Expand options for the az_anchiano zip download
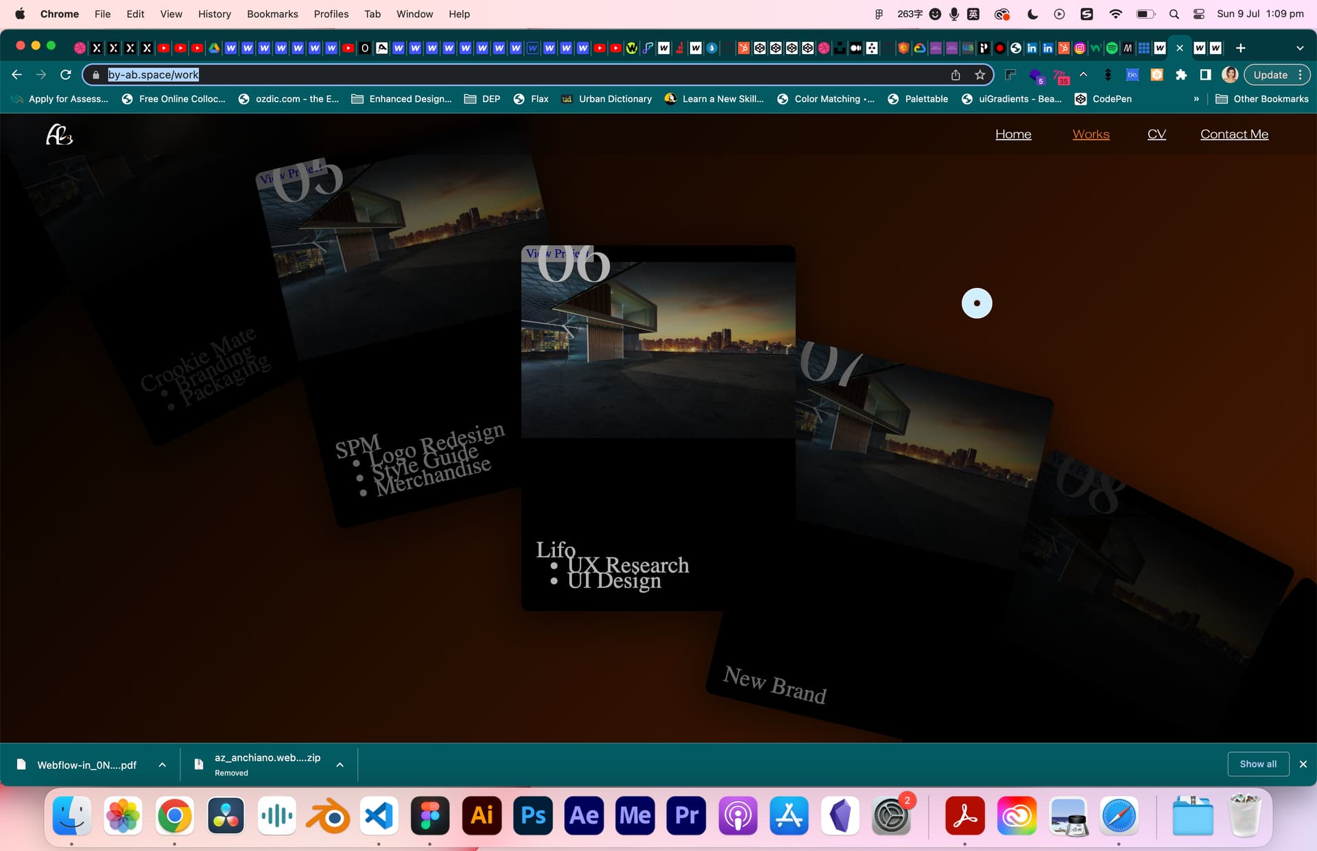This screenshot has width=1317, height=851. tap(340, 765)
